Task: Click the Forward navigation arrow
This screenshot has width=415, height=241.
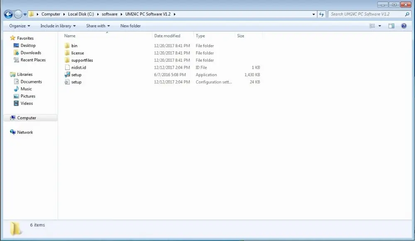Action: 18,14
